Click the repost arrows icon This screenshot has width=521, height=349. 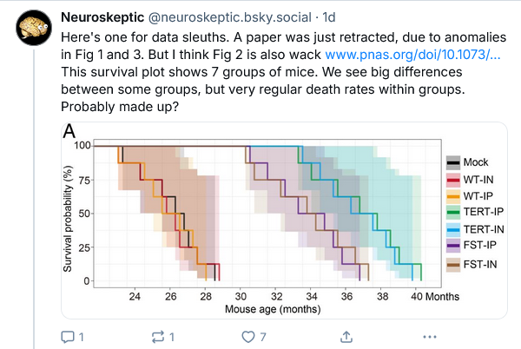pyautogui.click(x=159, y=336)
